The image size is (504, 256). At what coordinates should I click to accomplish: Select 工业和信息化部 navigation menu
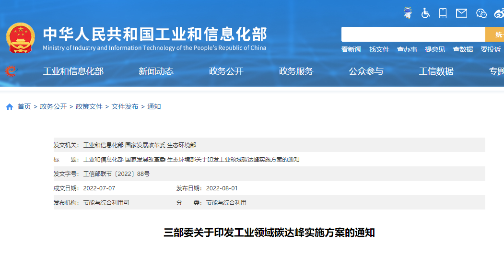[x=73, y=71]
